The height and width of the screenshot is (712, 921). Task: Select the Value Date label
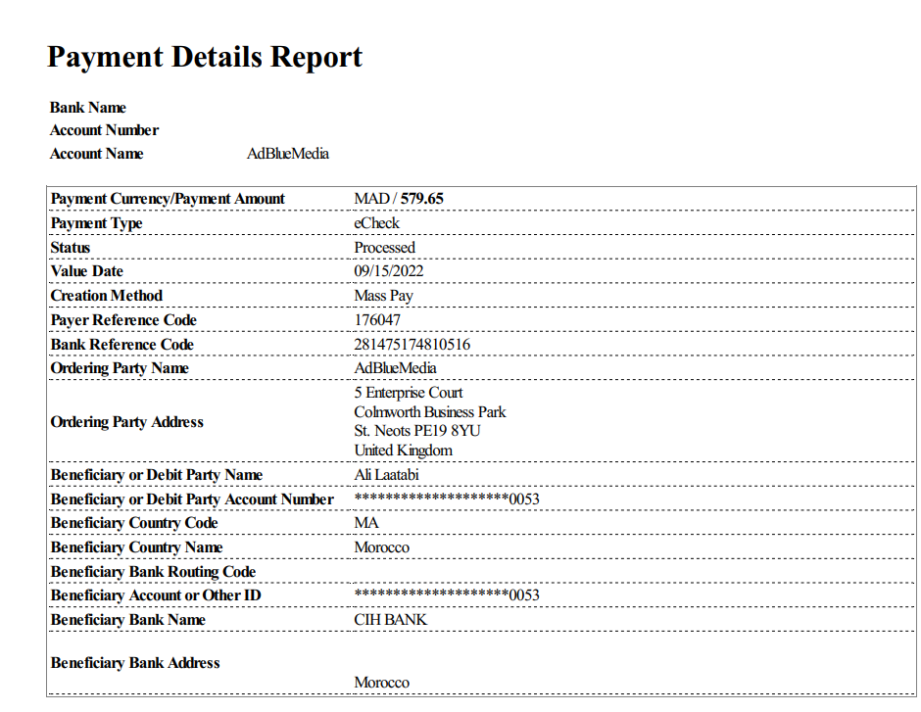pos(86,271)
